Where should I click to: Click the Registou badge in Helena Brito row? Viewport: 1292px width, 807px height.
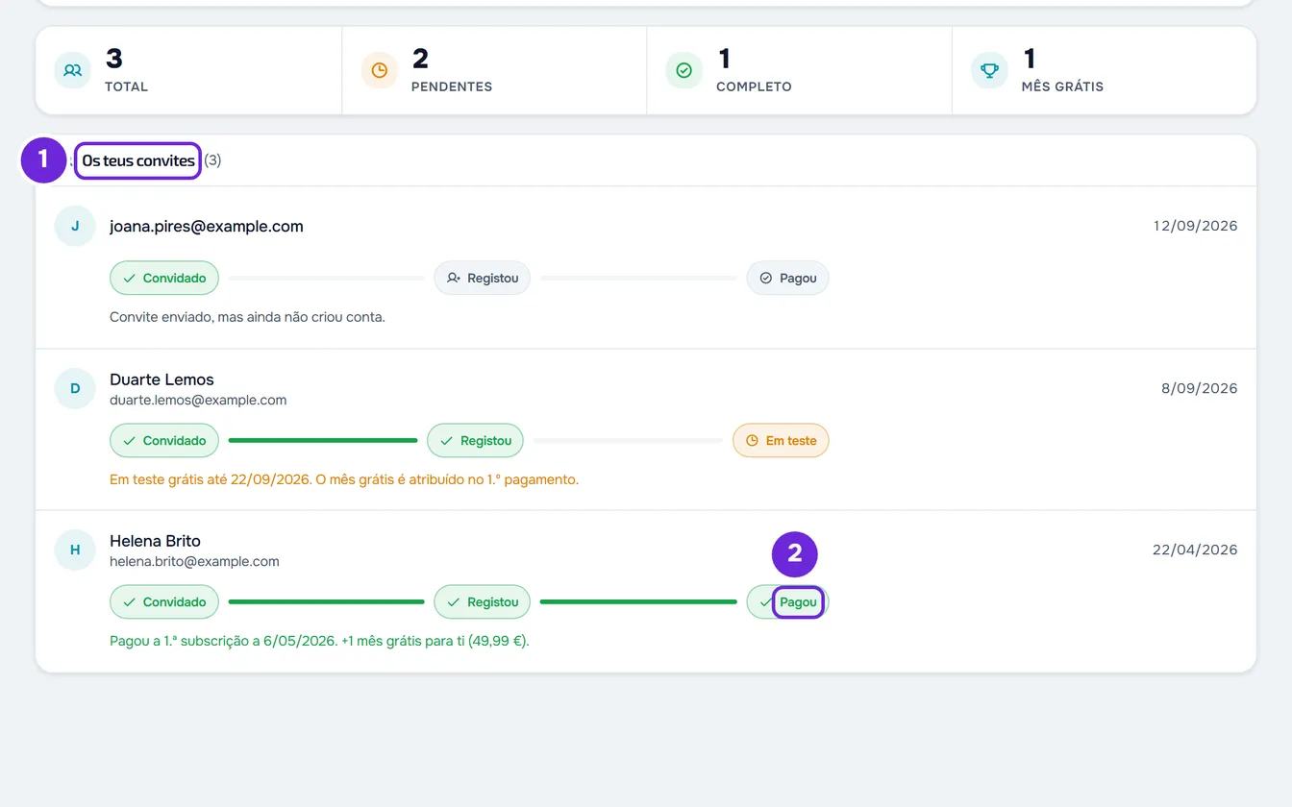tap(483, 602)
